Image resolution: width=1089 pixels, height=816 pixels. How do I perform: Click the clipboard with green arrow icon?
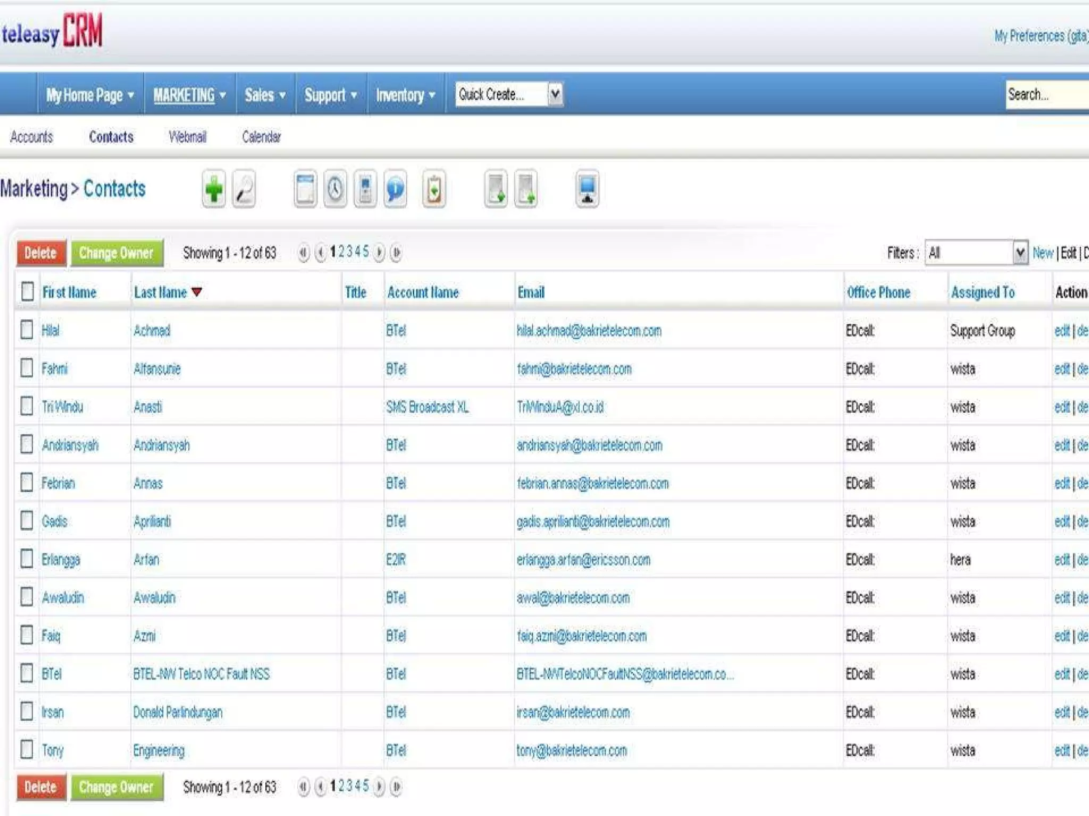[x=434, y=189]
